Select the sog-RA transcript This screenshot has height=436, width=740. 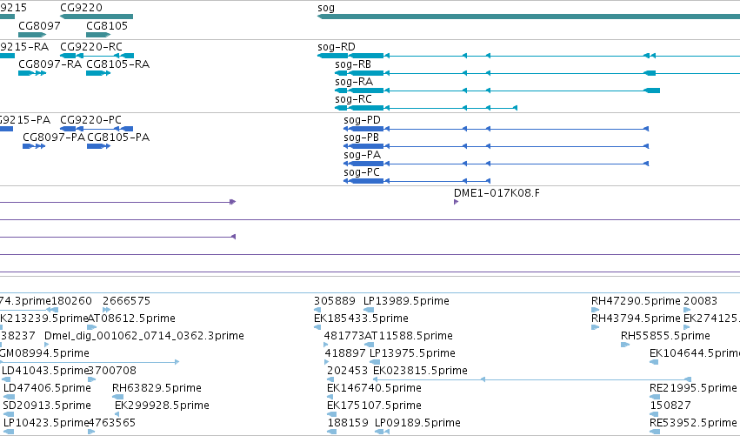(497, 91)
